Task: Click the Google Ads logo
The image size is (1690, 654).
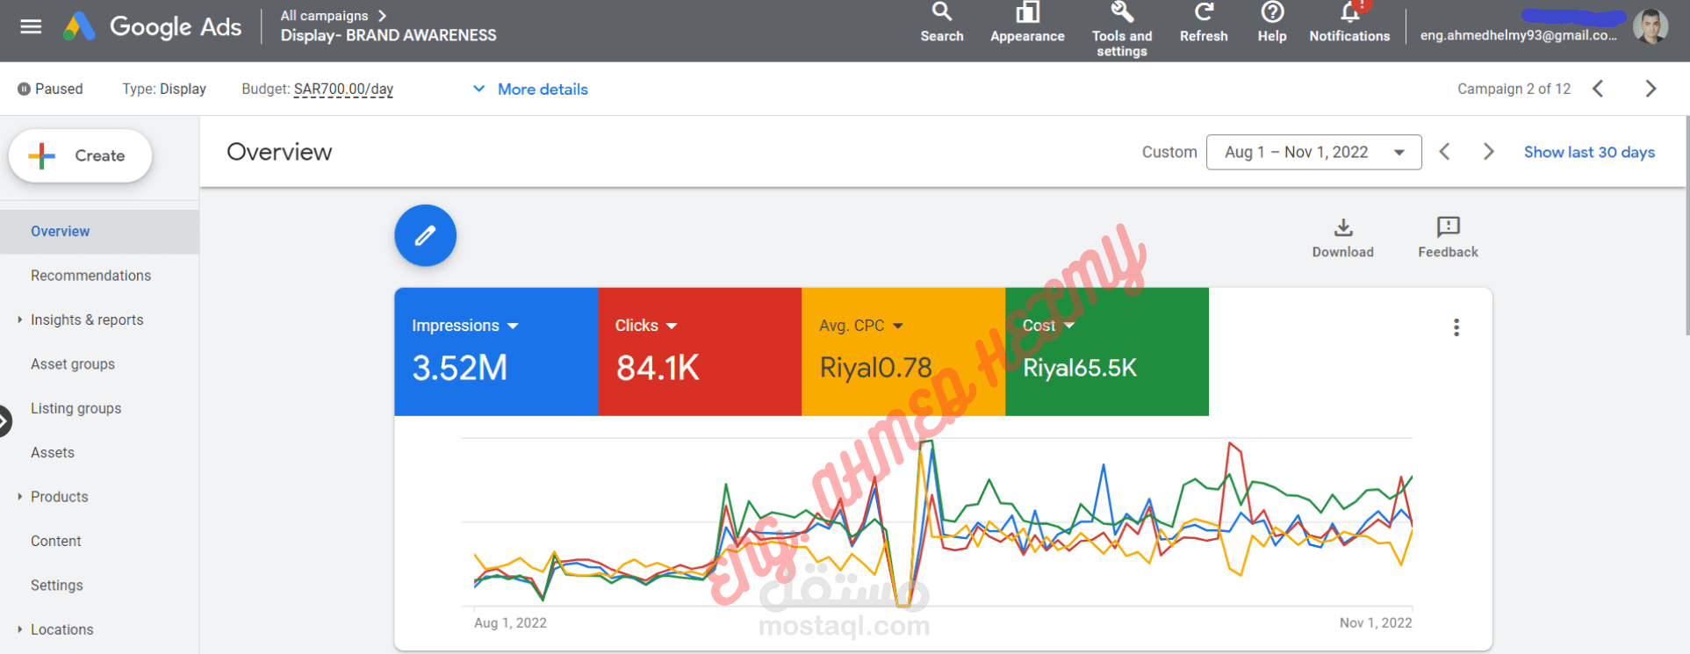Action: 153,26
